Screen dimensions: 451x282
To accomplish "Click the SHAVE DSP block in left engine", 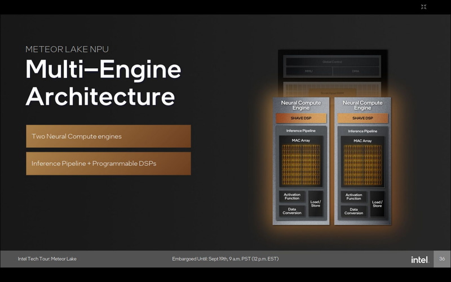I will point(301,118).
